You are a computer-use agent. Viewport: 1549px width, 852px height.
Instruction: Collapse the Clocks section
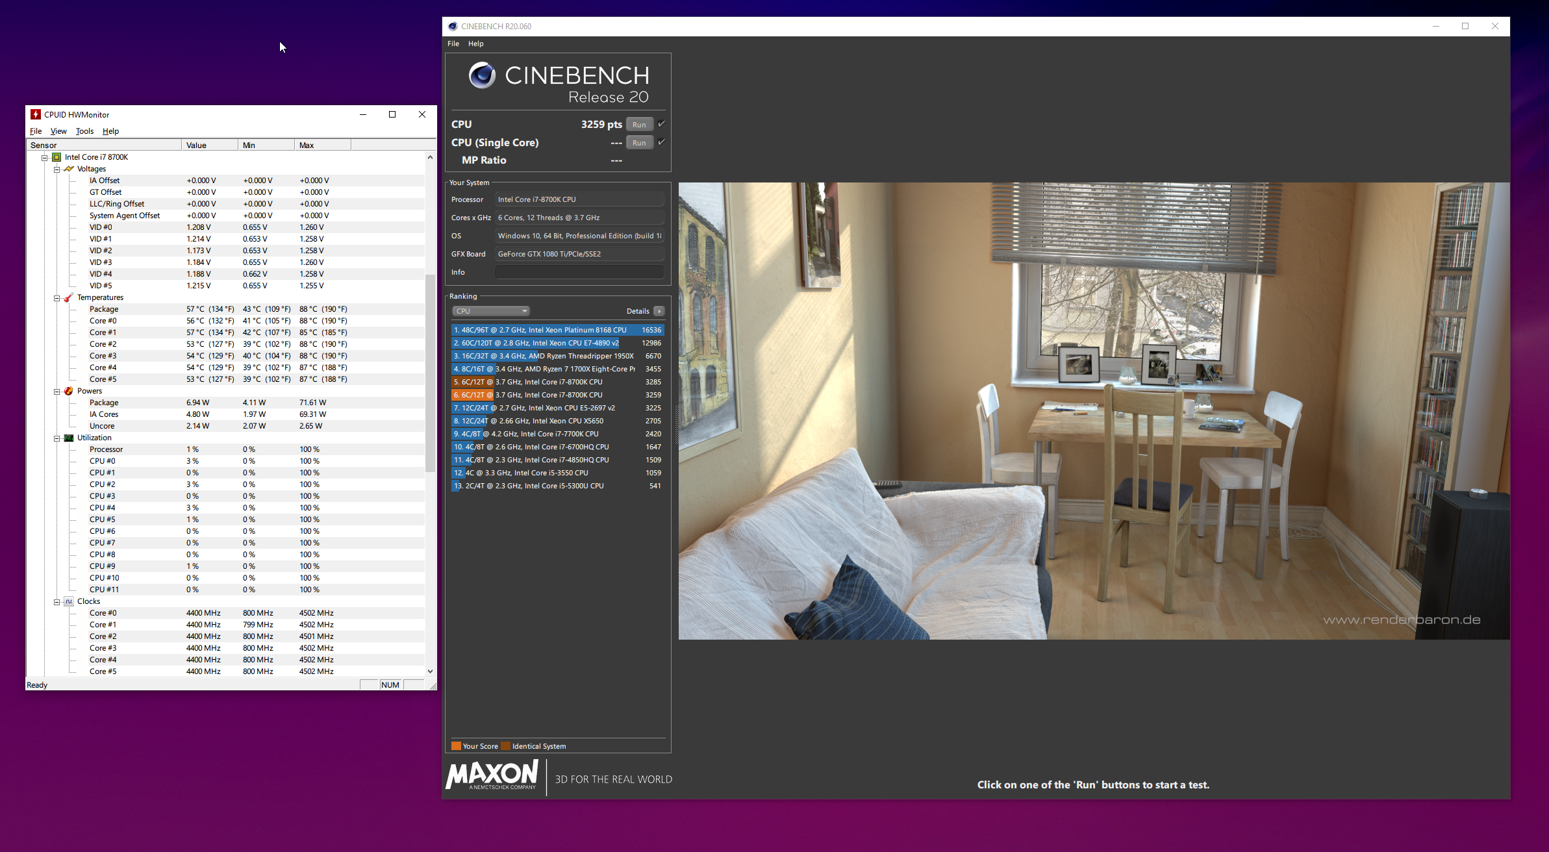pos(57,602)
